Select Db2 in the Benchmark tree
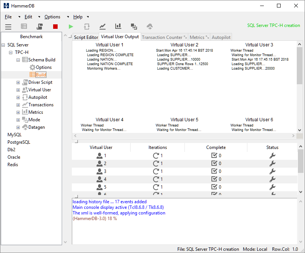The image size is (305, 253). (x=11, y=150)
